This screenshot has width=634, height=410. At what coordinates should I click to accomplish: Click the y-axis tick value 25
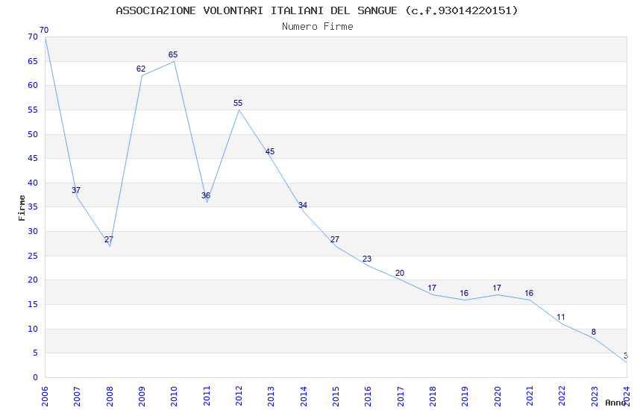pyautogui.click(x=33, y=256)
